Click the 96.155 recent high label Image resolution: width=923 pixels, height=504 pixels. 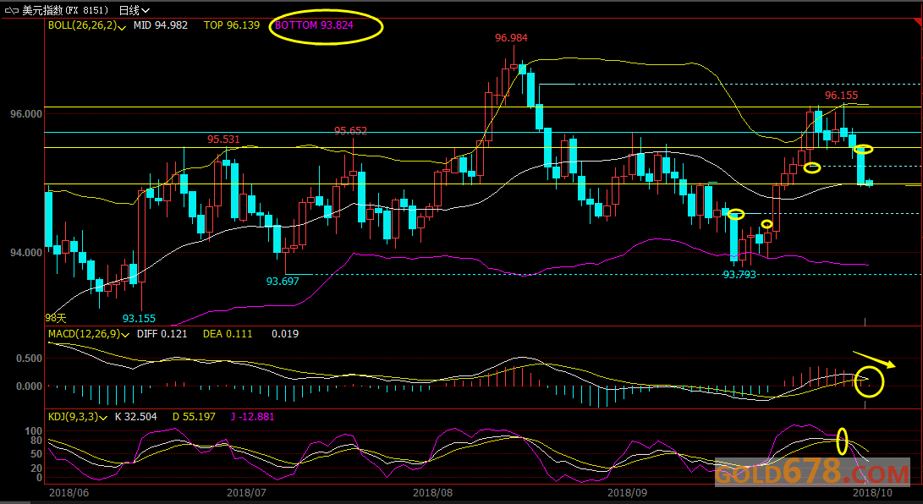tap(841, 96)
